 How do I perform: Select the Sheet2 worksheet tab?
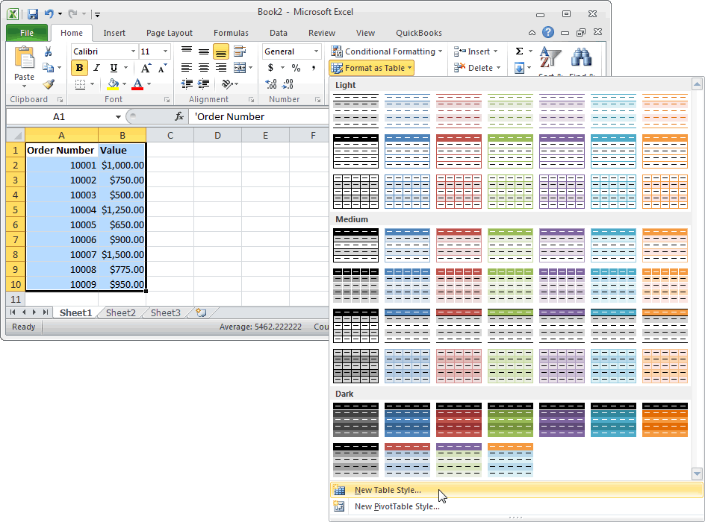pyautogui.click(x=120, y=313)
